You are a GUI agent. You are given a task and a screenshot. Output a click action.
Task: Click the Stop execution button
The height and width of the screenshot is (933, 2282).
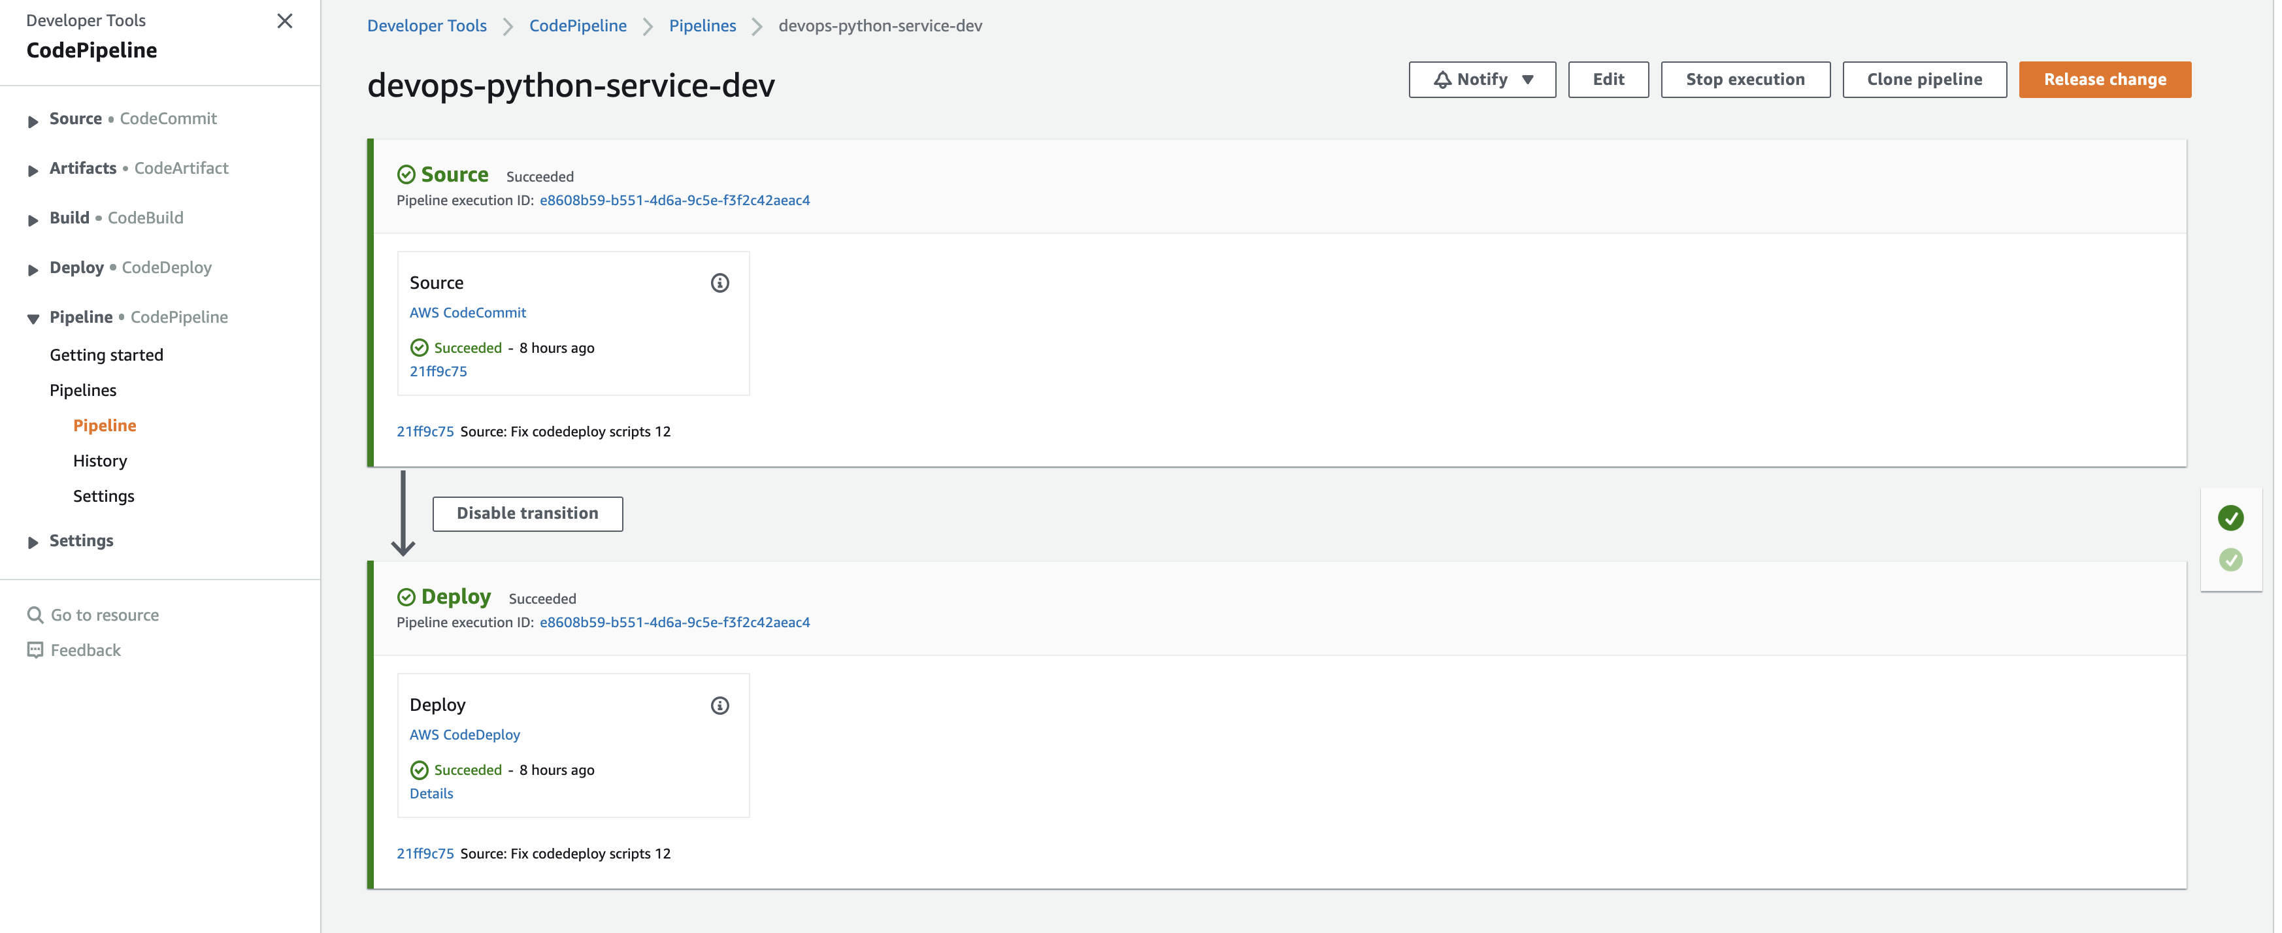click(x=1744, y=80)
